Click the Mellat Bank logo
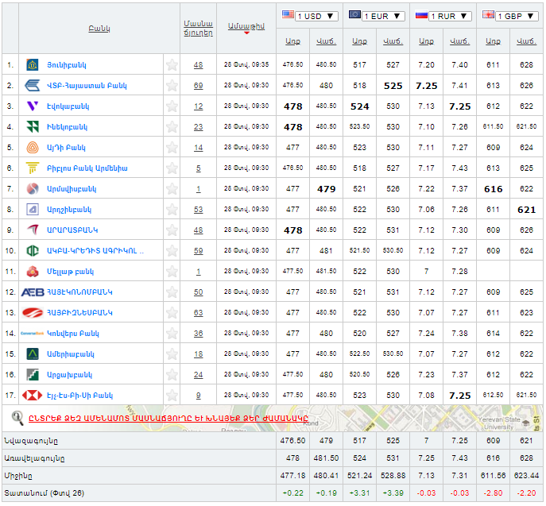 (33, 271)
